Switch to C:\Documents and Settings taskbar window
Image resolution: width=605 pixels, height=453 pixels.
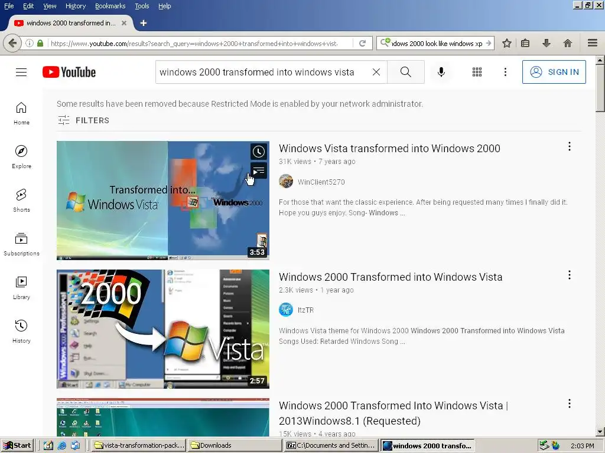[x=331, y=445]
